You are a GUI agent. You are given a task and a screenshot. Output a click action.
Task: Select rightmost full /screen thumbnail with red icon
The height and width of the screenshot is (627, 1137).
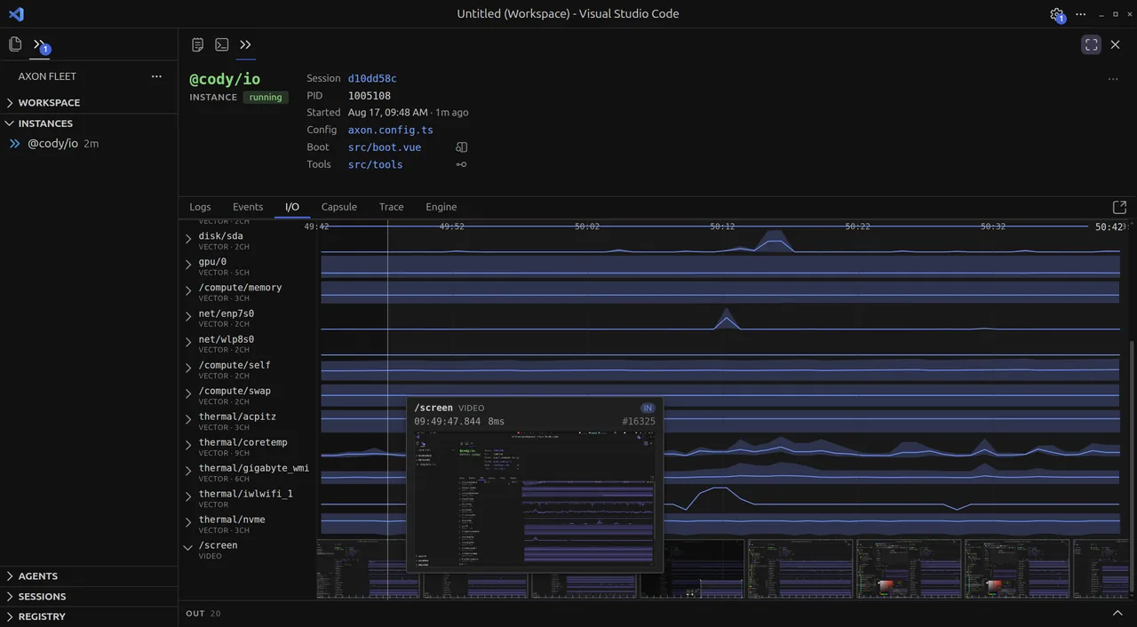click(1017, 568)
